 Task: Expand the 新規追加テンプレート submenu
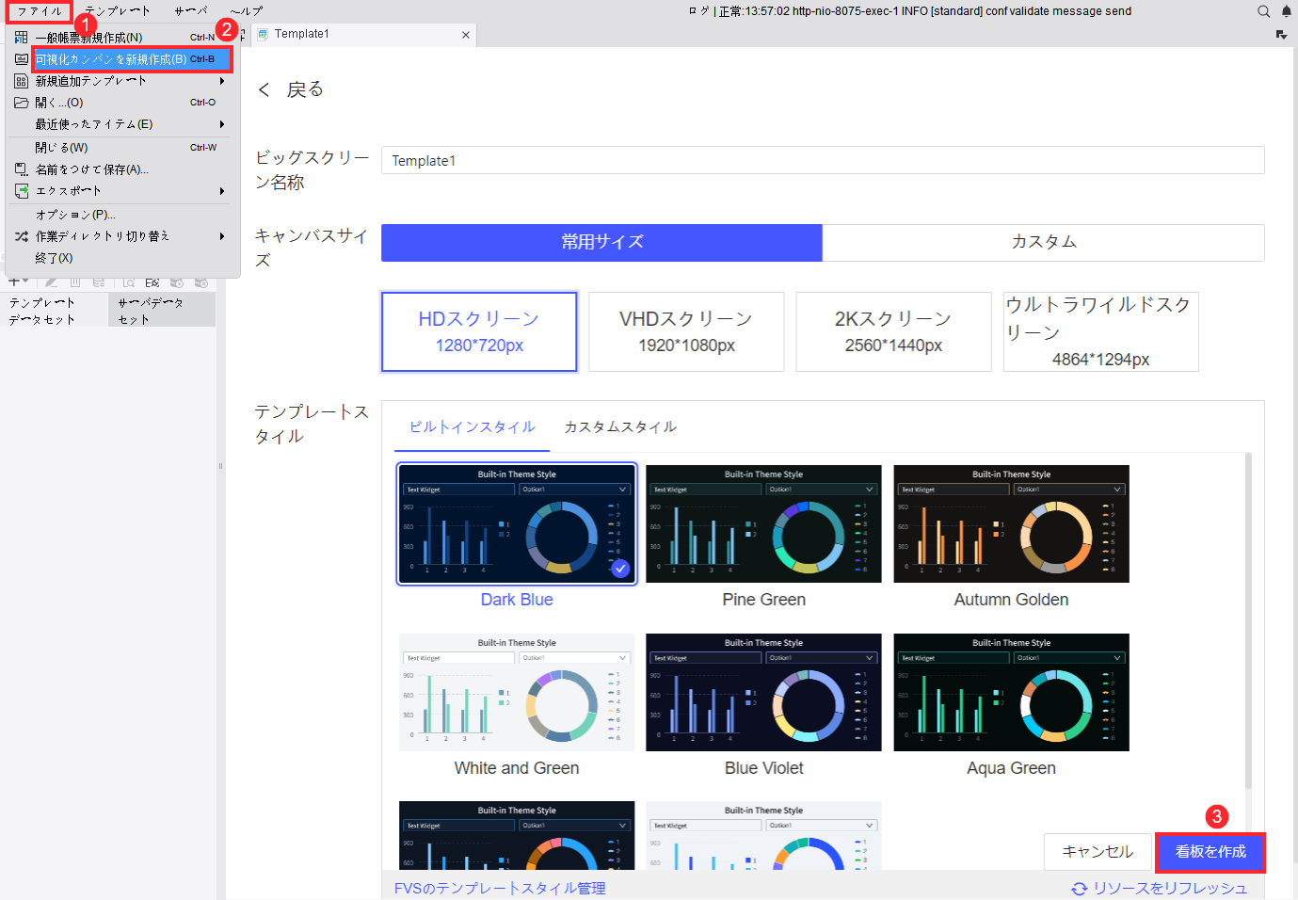(122, 81)
